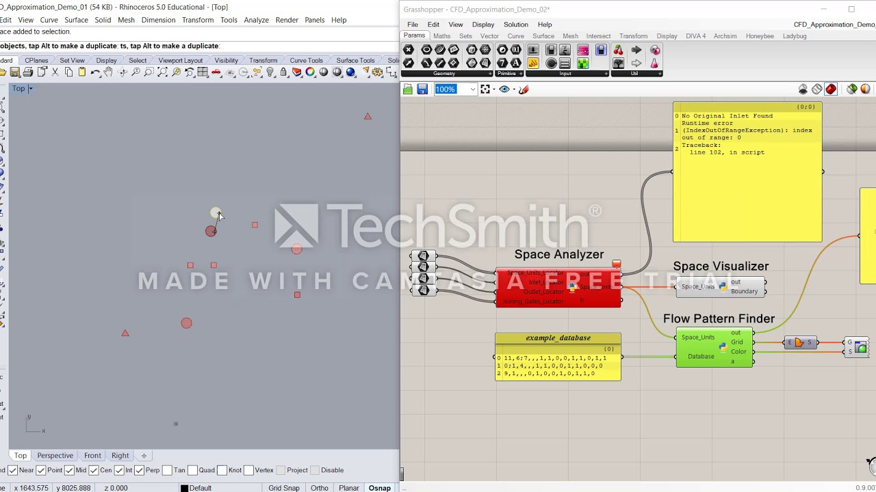Screen dimensions: 876x492
Task: Click the black tree icon in Util
Action: tap(619, 64)
